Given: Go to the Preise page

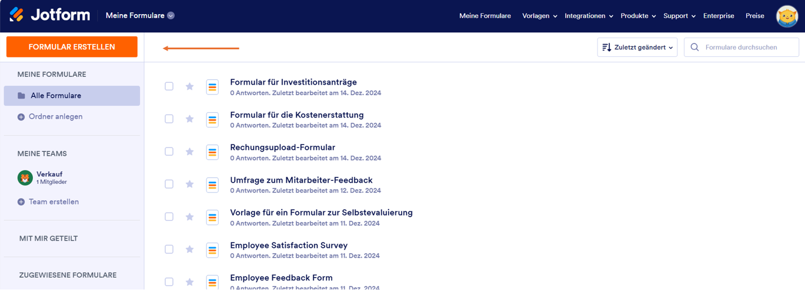Looking at the screenshot, I should [x=755, y=16].
